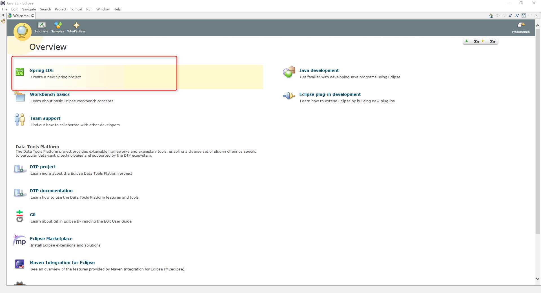The image size is (541, 293).
Task: Open the Workbench basics link
Action: (x=50, y=94)
